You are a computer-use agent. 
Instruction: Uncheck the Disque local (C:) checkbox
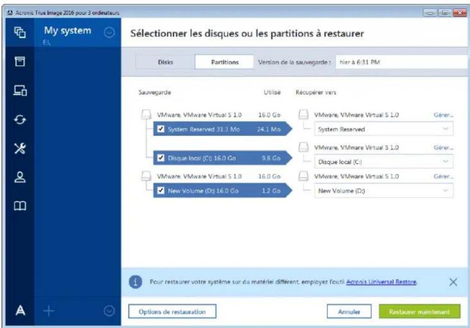[x=160, y=158]
